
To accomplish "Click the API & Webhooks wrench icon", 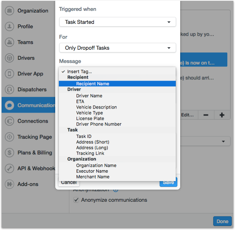I will coord(9,168).
